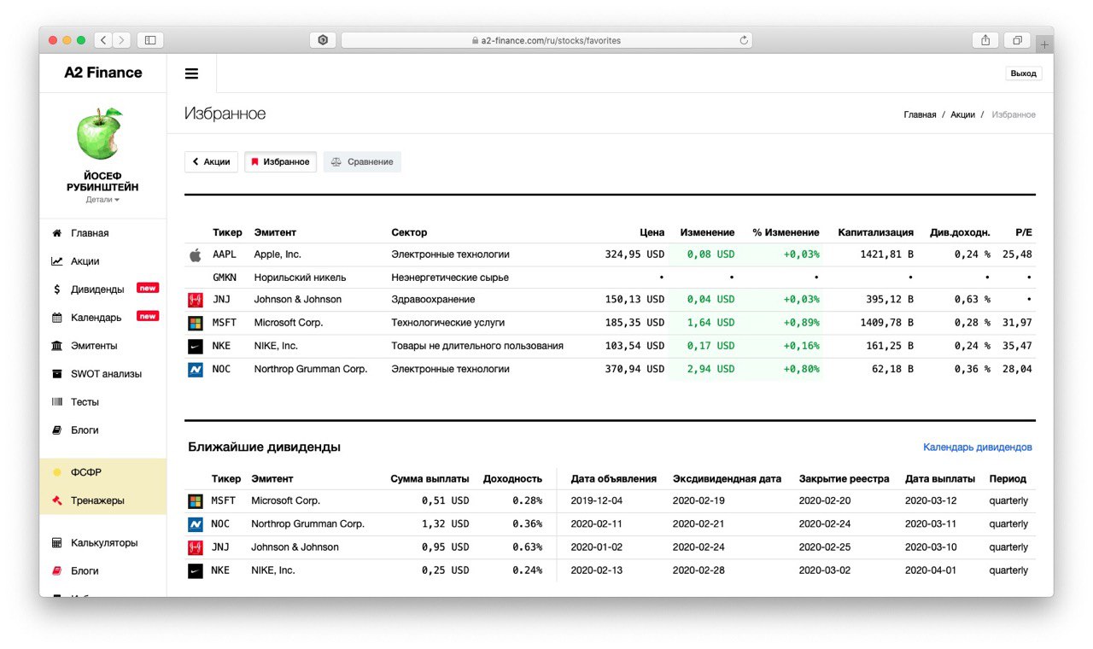Click Microsoft logo in favorites table
Image resolution: width=1093 pixels, height=649 pixels.
click(x=195, y=323)
